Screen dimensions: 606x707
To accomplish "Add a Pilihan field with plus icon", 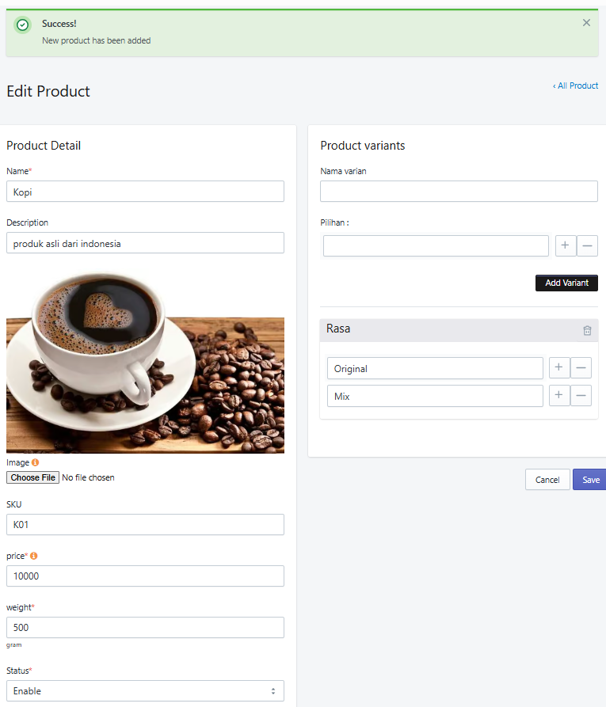I will tap(566, 245).
